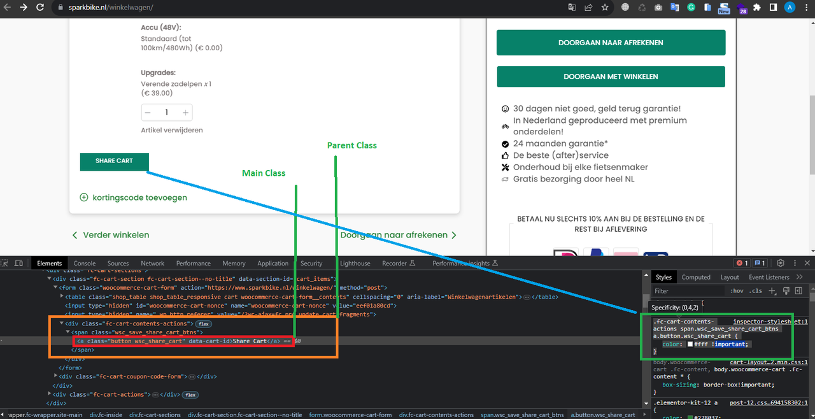The width and height of the screenshot is (815, 419).
Task: Open DevTools settings gear
Action: (x=780, y=263)
